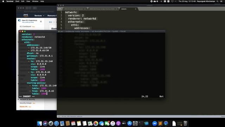Collapse the Network & Security section in AWS sidebar
This screenshot has width=225, height=127.
tap(18, 99)
